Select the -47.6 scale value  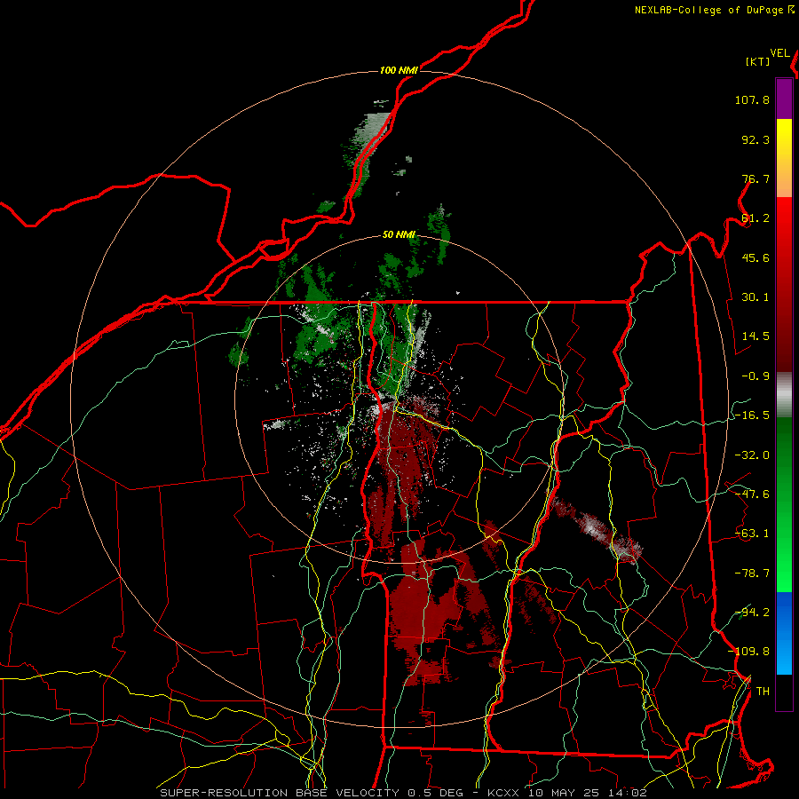[x=752, y=494]
